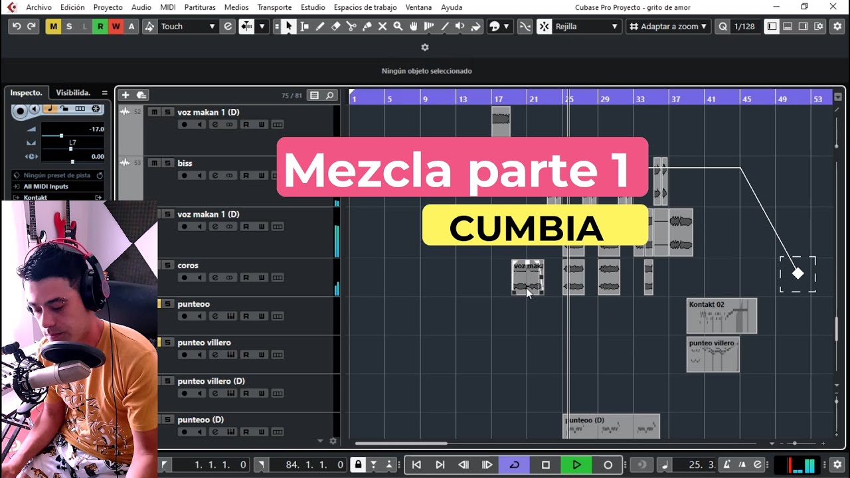Open the Archivo menu
This screenshot has width=850, height=478.
tap(39, 7)
